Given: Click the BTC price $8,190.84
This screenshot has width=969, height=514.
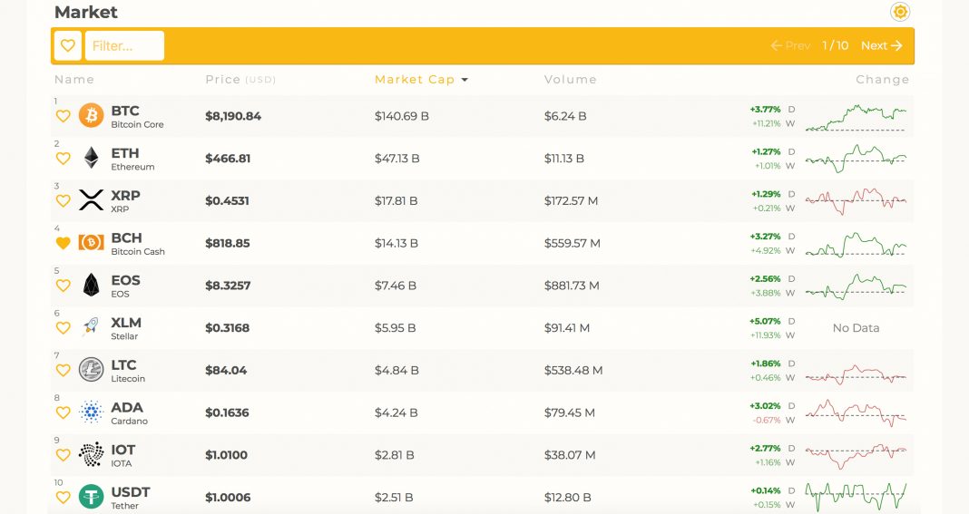Looking at the screenshot, I should point(233,116).
